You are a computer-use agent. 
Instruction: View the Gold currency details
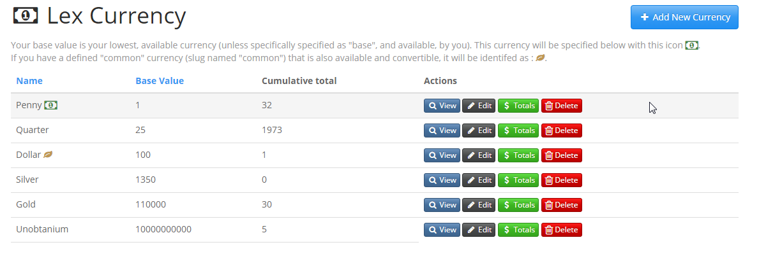(x=442, y=205)
